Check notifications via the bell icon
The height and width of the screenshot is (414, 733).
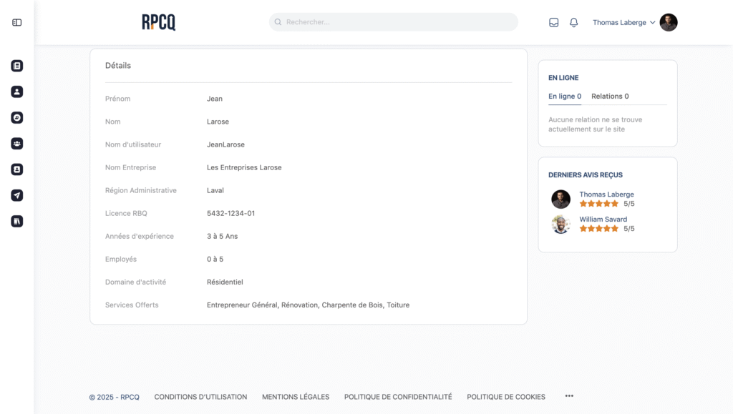[x=573, y=22]
